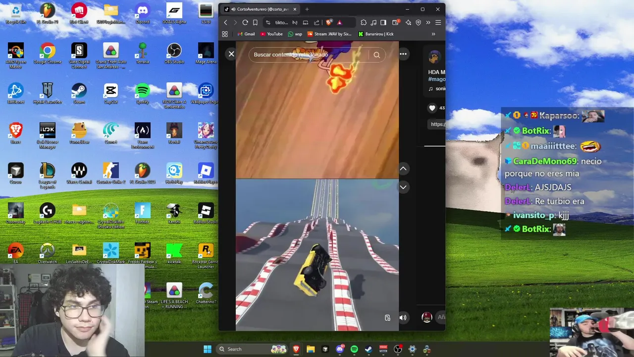634x357 pixels.
Task: Expand hidden Brave toolbar items chevron
Action: (x=428, y=22)
